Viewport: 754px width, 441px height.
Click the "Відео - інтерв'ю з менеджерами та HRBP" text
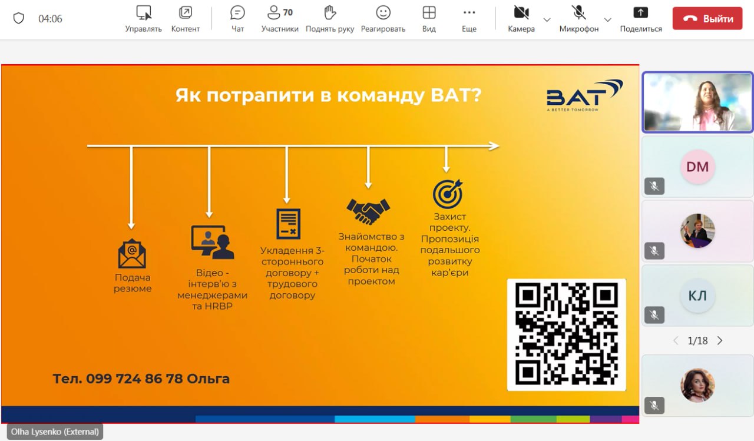(213, 290)
